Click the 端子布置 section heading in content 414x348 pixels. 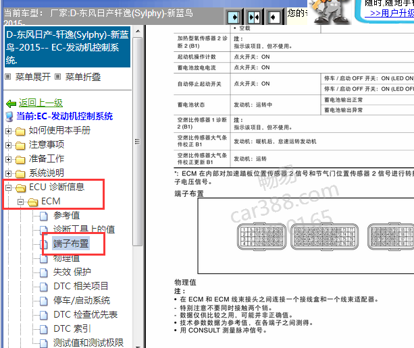click(x=189, y=194)
